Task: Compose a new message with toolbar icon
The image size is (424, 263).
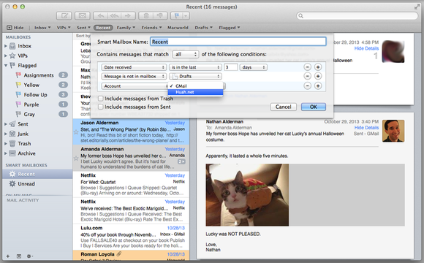Action: coord(64,15)
